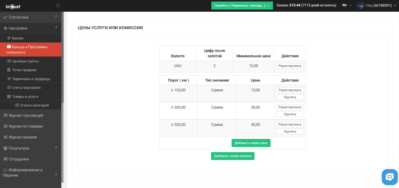Expand the Перейти к (Терминалу, помощи...) dropdown
This screenshot has height=188, width=399.
pos(242,5)
